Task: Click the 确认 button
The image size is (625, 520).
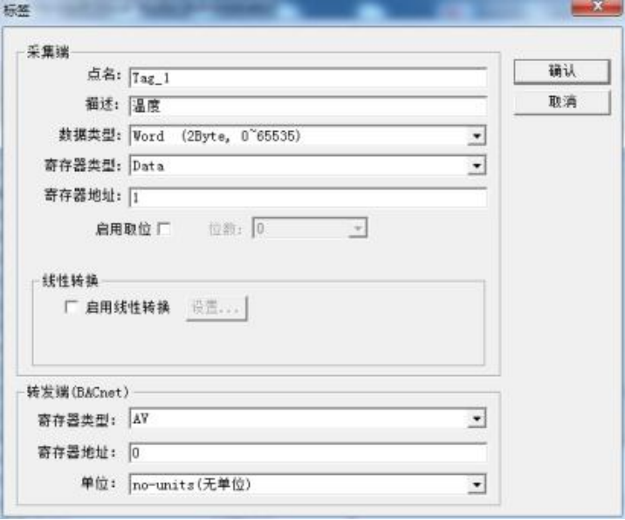Action: click(x=561, y=72)
